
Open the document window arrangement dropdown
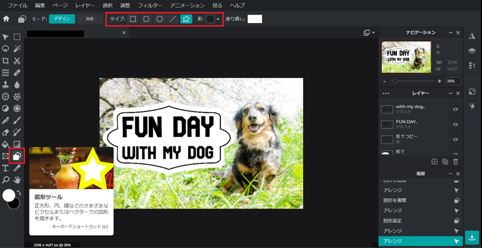[x=369, y=33]
